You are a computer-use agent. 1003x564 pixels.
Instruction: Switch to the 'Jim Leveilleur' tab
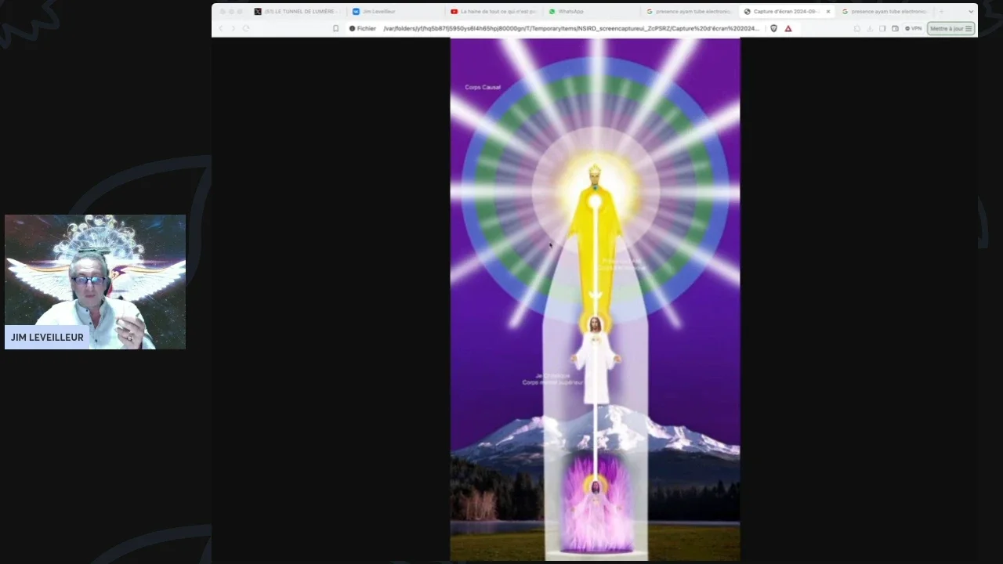396,12
